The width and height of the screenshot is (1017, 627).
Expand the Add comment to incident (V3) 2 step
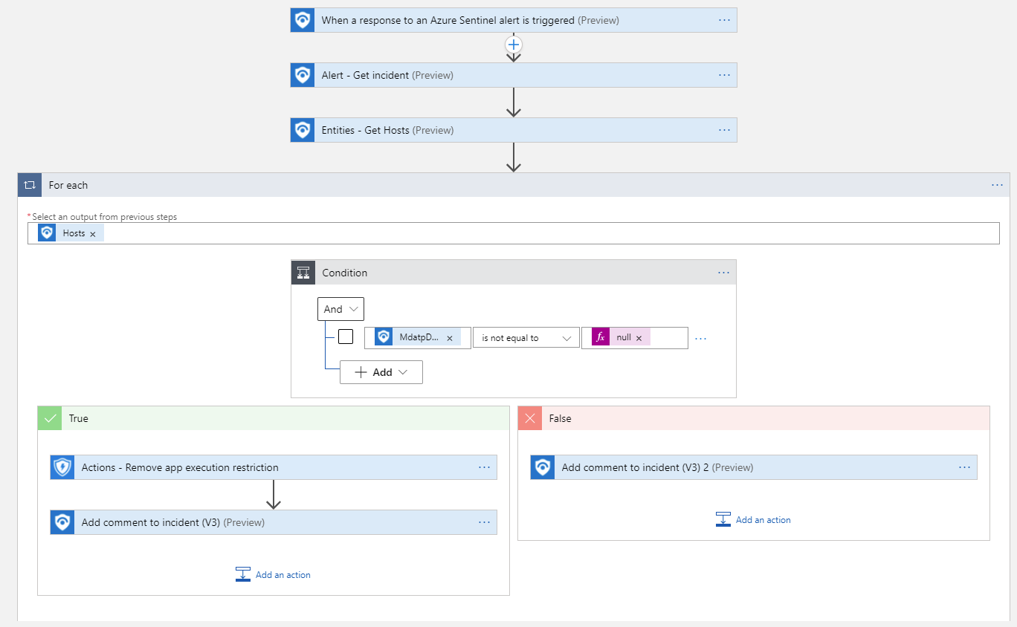click(x=754, y=467)
